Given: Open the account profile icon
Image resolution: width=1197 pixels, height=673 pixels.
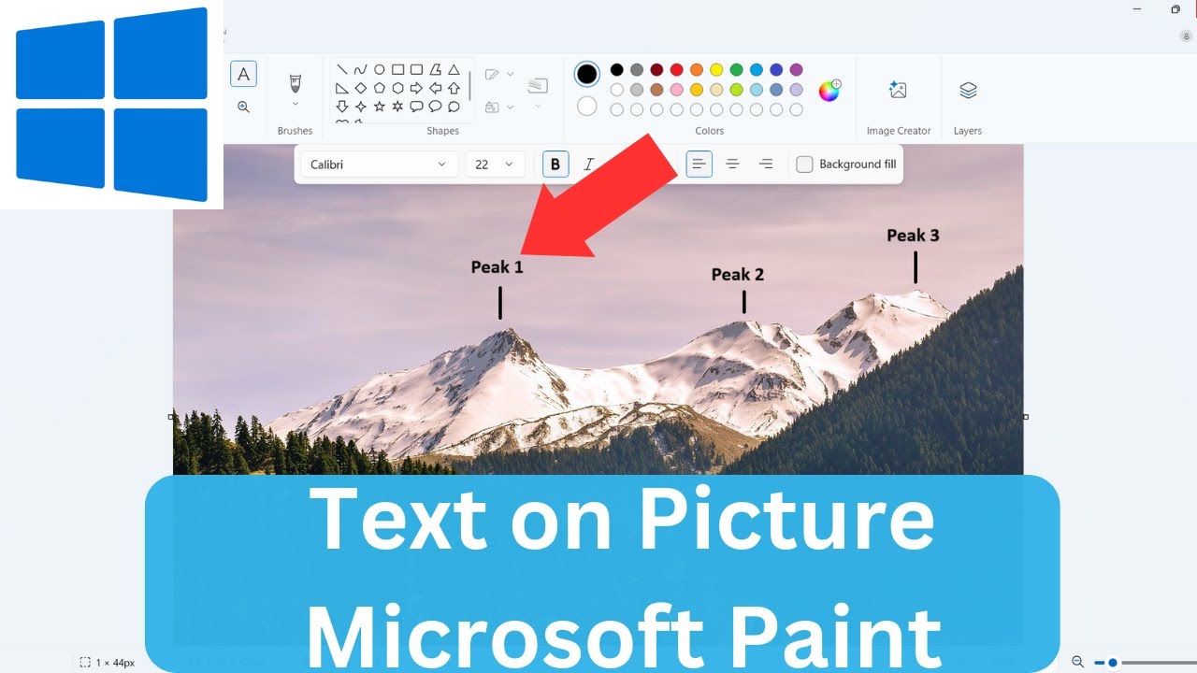Looking at the screenshot, I should tap(1186, 36).
